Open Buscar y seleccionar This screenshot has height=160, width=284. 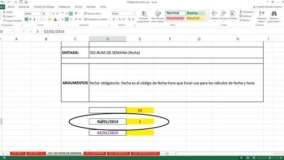(x=274, y=17)
